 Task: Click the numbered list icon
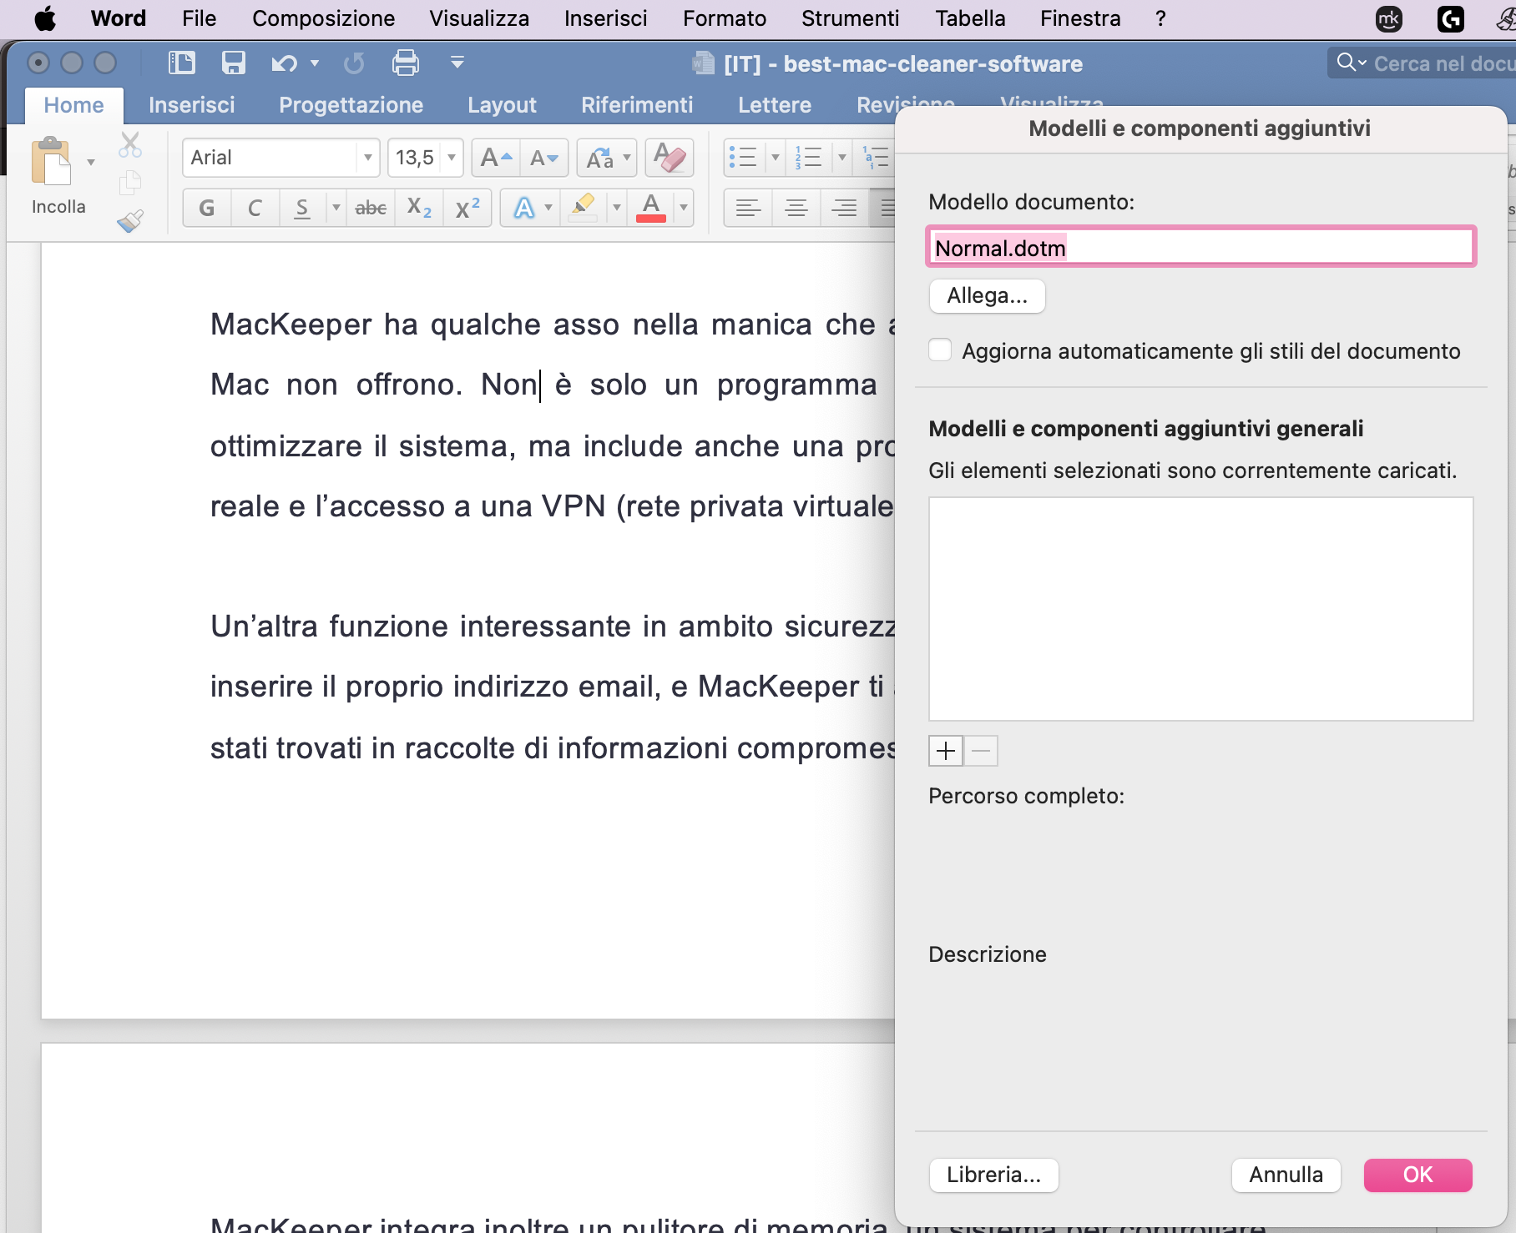pyautogui.click(x=808, y=157)
